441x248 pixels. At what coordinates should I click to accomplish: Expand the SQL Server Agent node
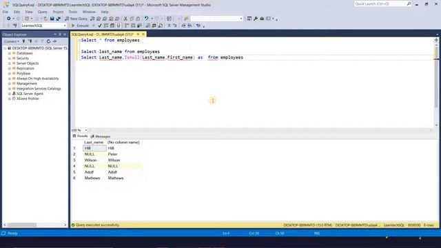coord(9,94)
